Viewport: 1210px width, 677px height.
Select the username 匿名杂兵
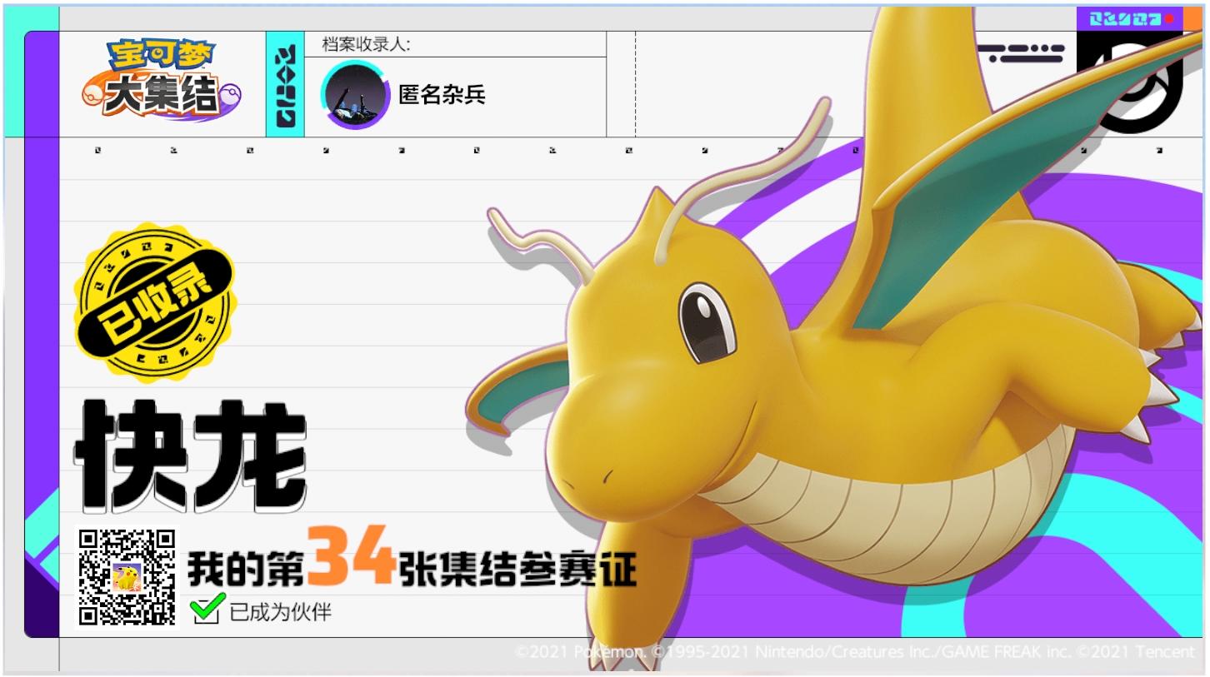pyautogui.click(x=442, y=95)
